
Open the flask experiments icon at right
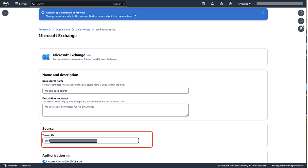click(x=301, y=29)
